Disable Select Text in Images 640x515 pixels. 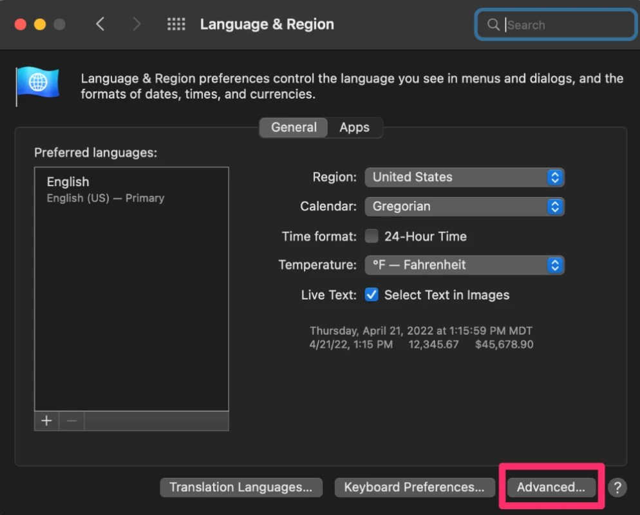(x=372, y=295)
